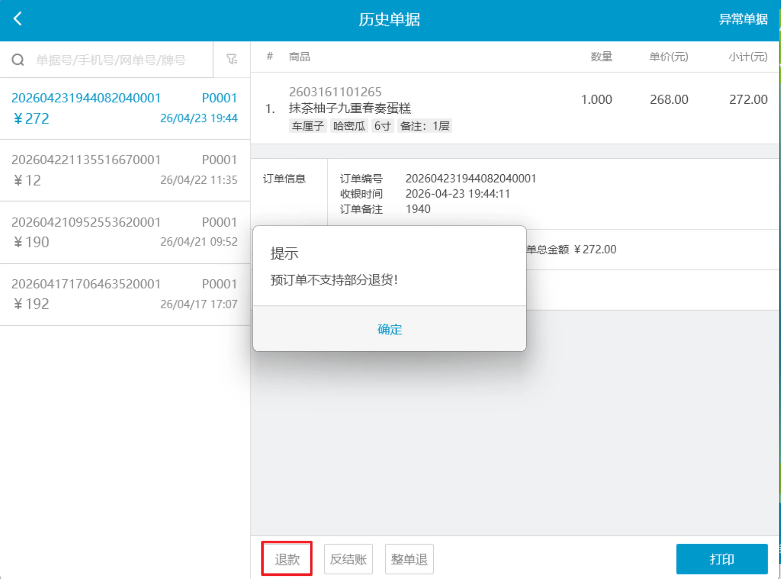Click the 哈密瓜 tag on the item
Screen dimensions: 781x579
(x=349, y=126)
